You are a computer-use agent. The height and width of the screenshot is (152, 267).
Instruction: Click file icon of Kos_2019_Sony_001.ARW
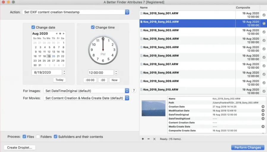coord(141,13)
